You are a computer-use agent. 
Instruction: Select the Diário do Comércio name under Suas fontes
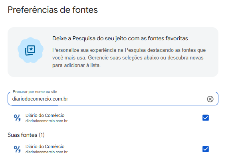tap(45, 146)
